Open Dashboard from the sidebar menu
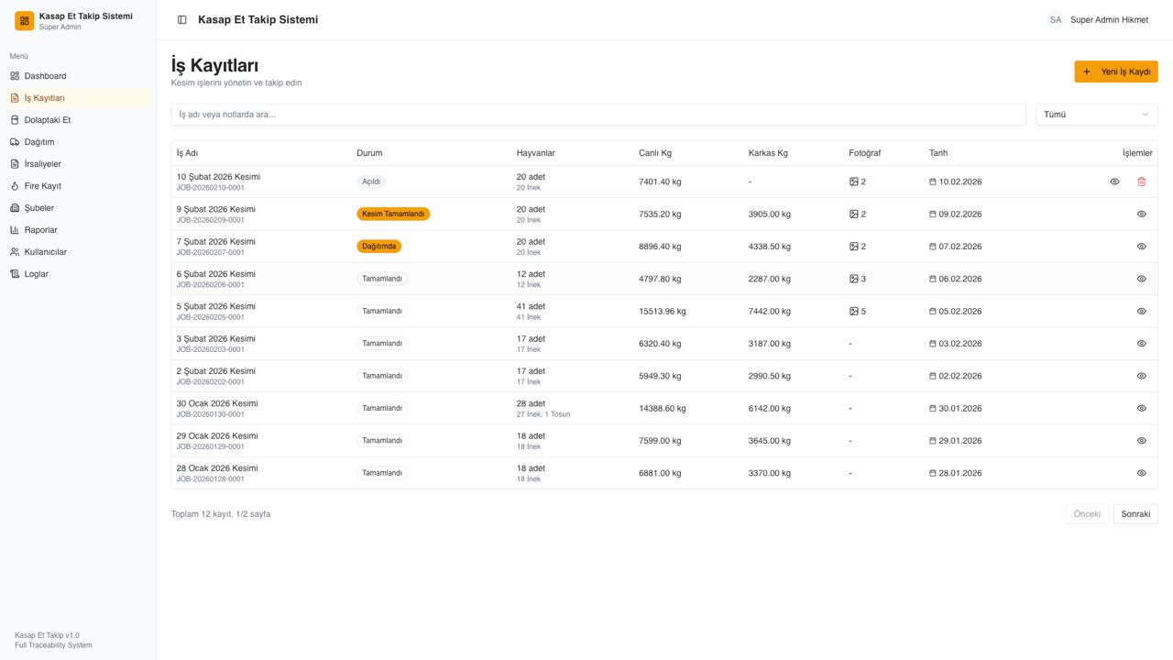 coord(45,76)
